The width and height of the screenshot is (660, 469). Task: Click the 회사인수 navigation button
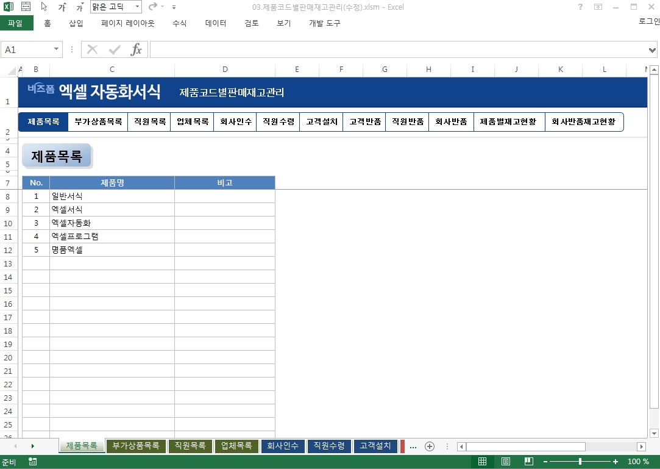click(236, 122)
